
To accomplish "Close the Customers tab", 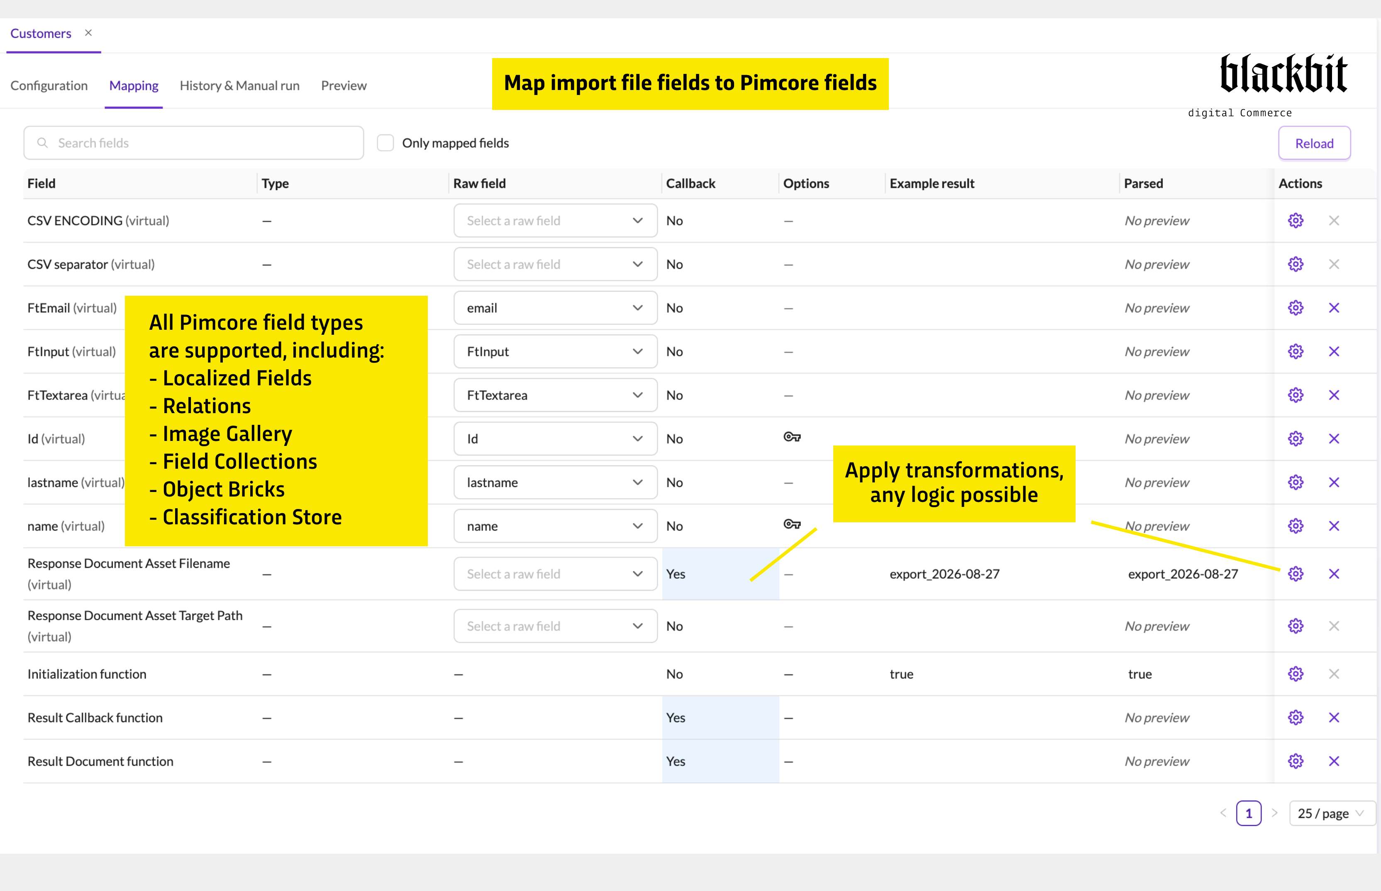I will click(88, 33).
